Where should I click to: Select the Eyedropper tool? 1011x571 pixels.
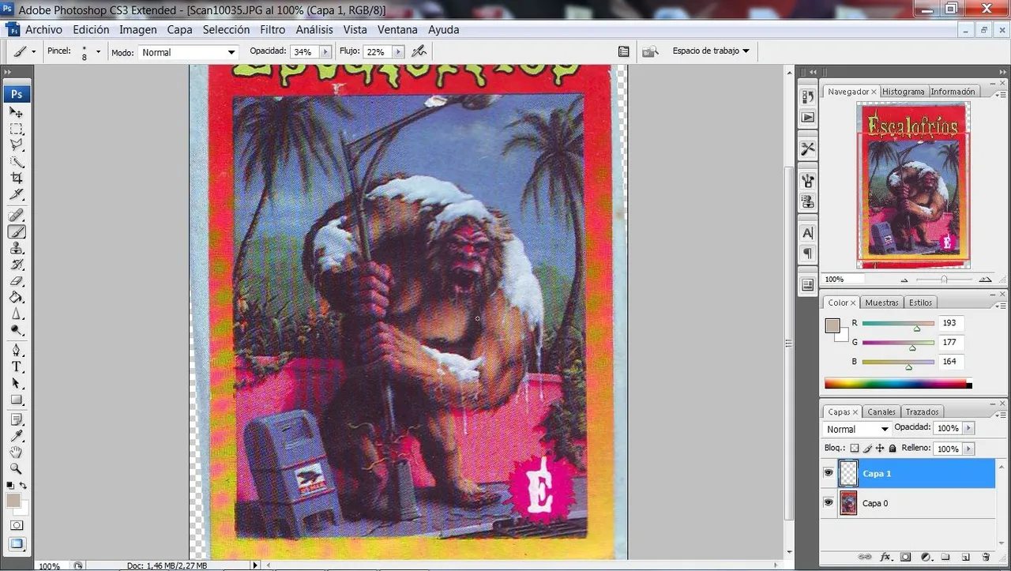point(17,436)
